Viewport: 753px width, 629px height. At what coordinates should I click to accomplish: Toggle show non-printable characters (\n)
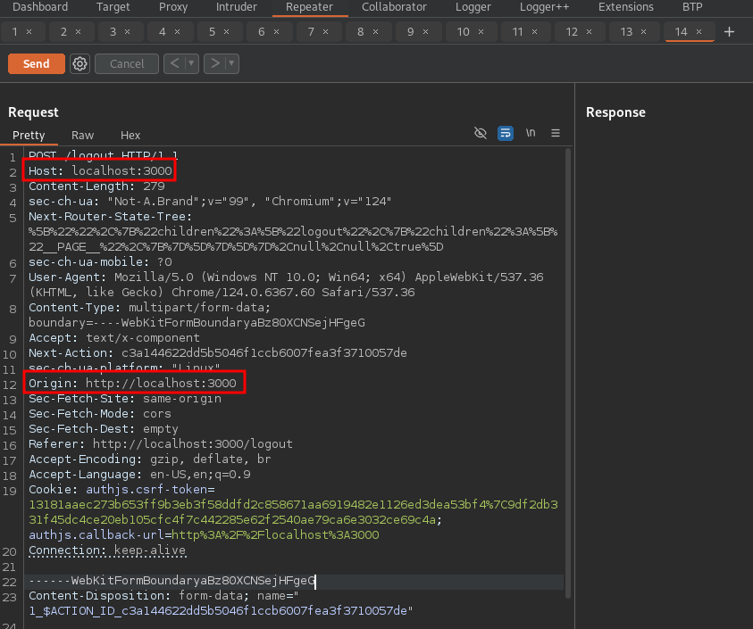pyautogui.click(x=531, y=132)
